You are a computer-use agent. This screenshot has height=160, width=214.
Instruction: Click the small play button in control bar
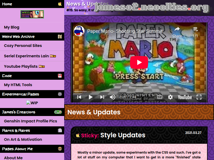pos(91,97)
